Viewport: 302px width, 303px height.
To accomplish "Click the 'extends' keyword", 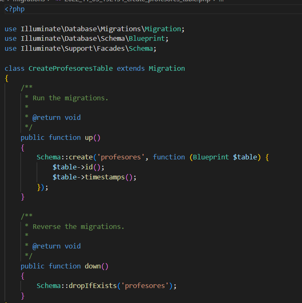I will click(131, 69).
